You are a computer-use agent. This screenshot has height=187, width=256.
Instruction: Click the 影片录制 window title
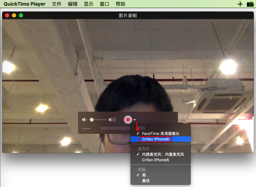pyautogui.click(x=128, y=16)
